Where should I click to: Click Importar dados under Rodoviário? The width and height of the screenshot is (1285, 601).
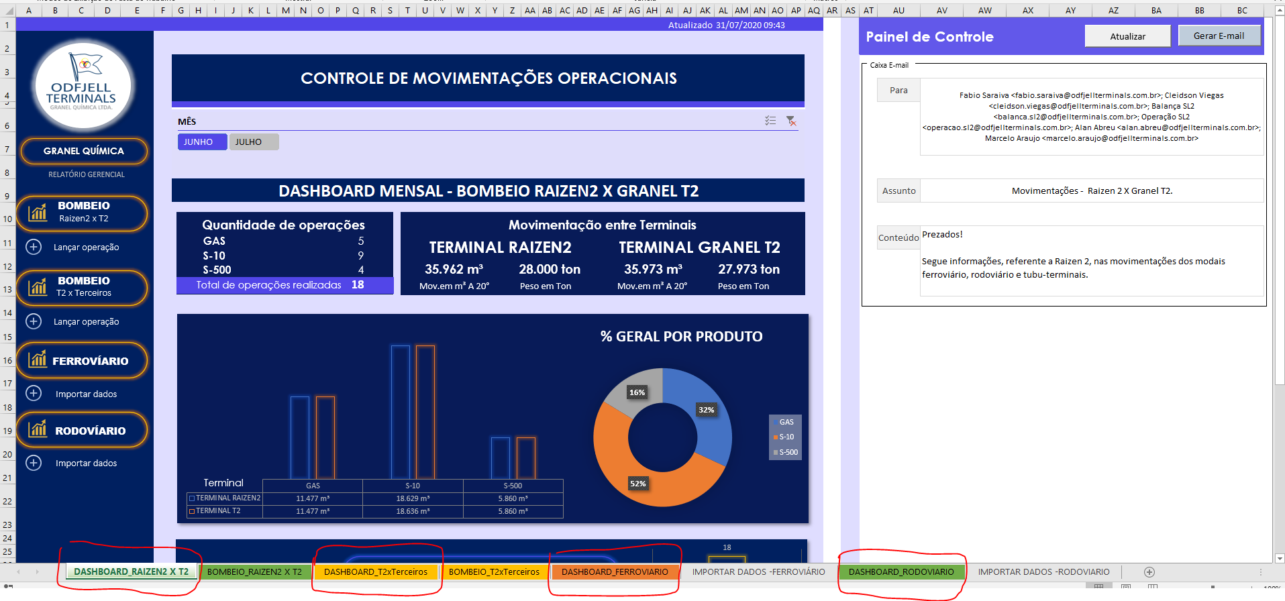click(87, 463)
